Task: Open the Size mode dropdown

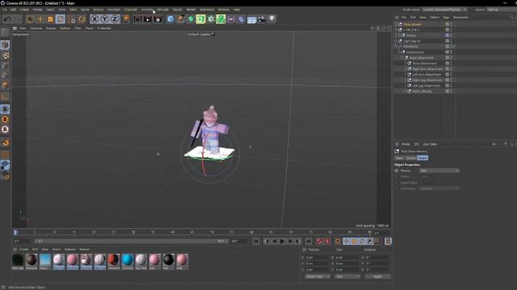Action: click(x=347, y=276)
